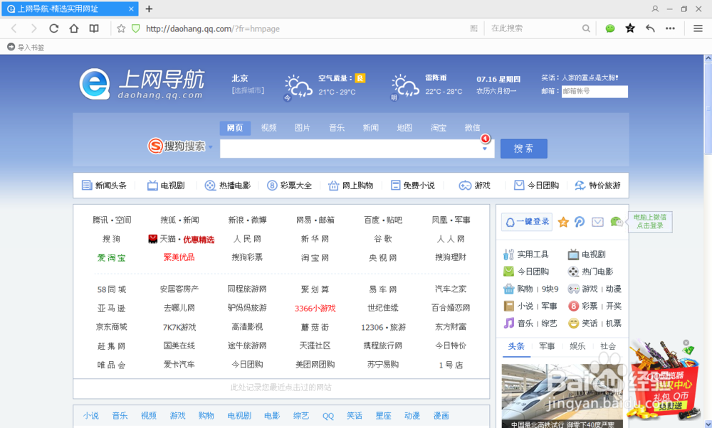The image size is (712, 428).
Task: Select the 网页 search tab
Action: click(235, 128)
